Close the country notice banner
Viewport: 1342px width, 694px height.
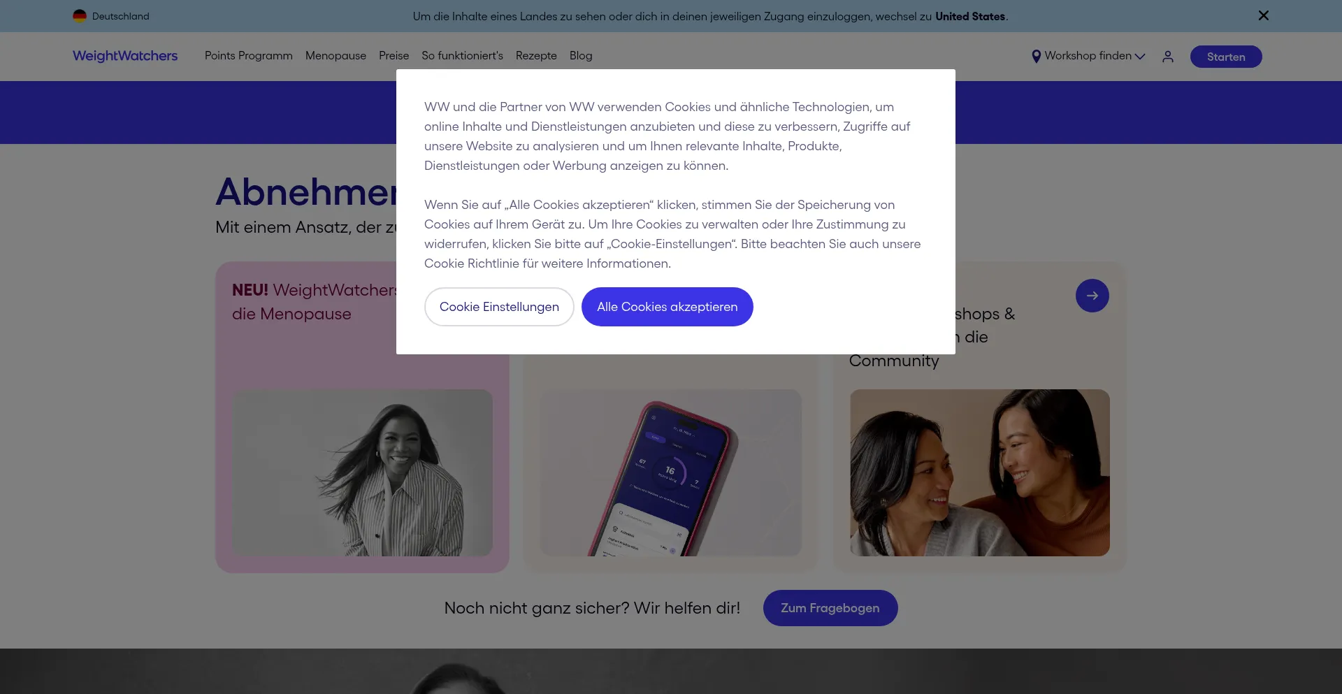[x=1263, y=15]
